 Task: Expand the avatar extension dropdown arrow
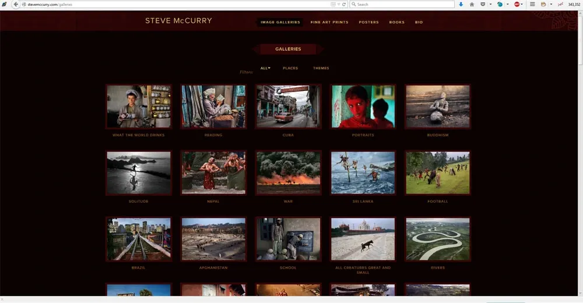click(x=551, y=5)
